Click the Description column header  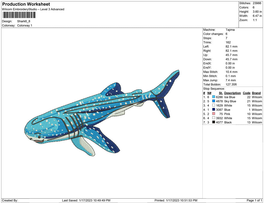tap(232, 93)
